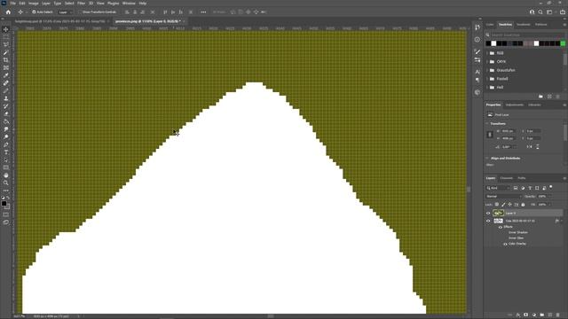Open the Image menu
568x319 pixels.
pyautogui.click(x=34, y=4)
